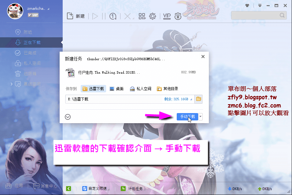The height and width of the screenshot is (195, 292).
Task: Open the skin shirt icon in title bar
Action: click(247, 6)
